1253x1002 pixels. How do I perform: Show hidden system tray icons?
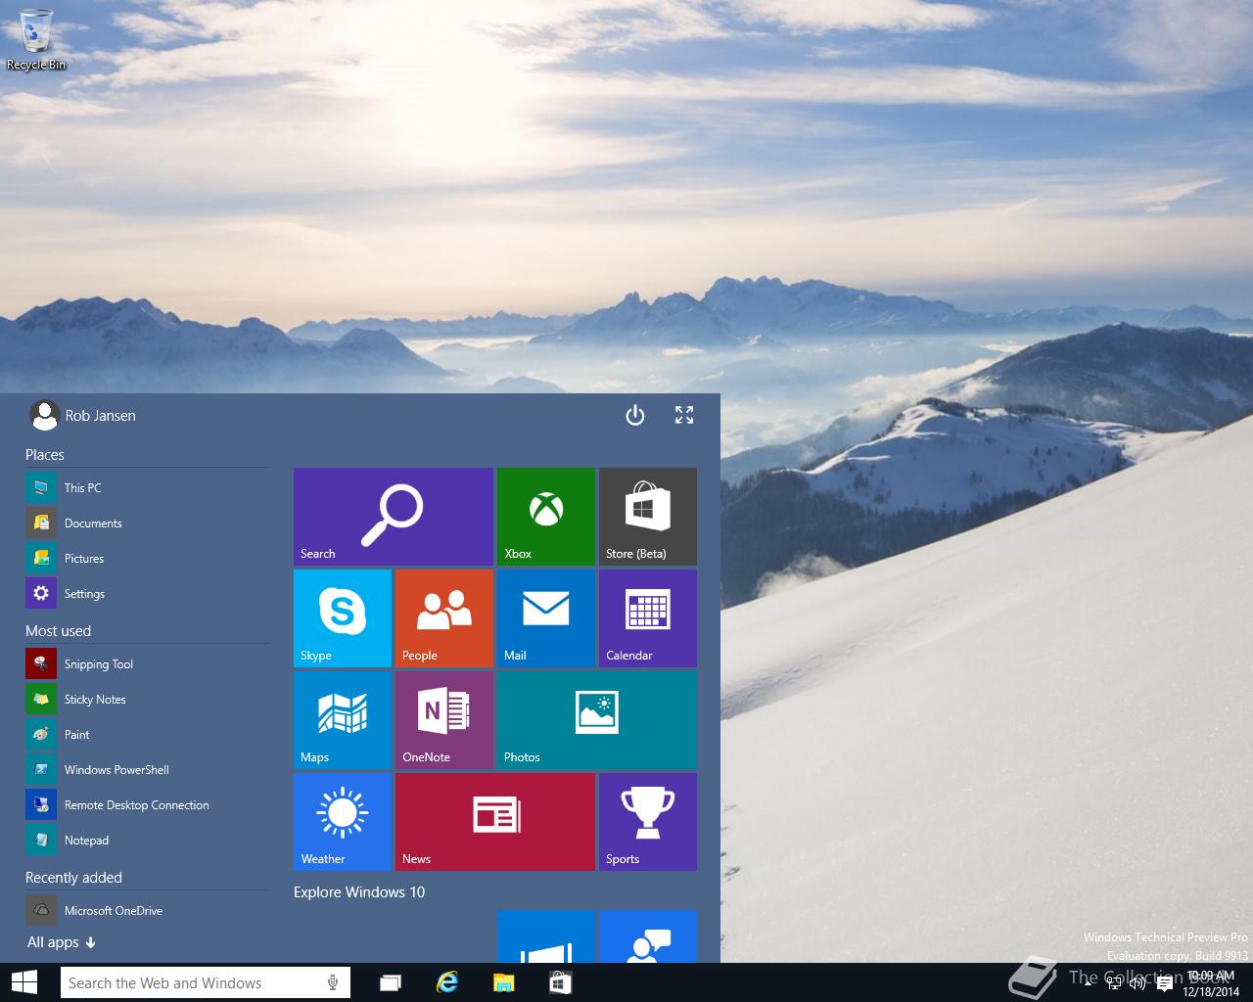[1089, 983]
